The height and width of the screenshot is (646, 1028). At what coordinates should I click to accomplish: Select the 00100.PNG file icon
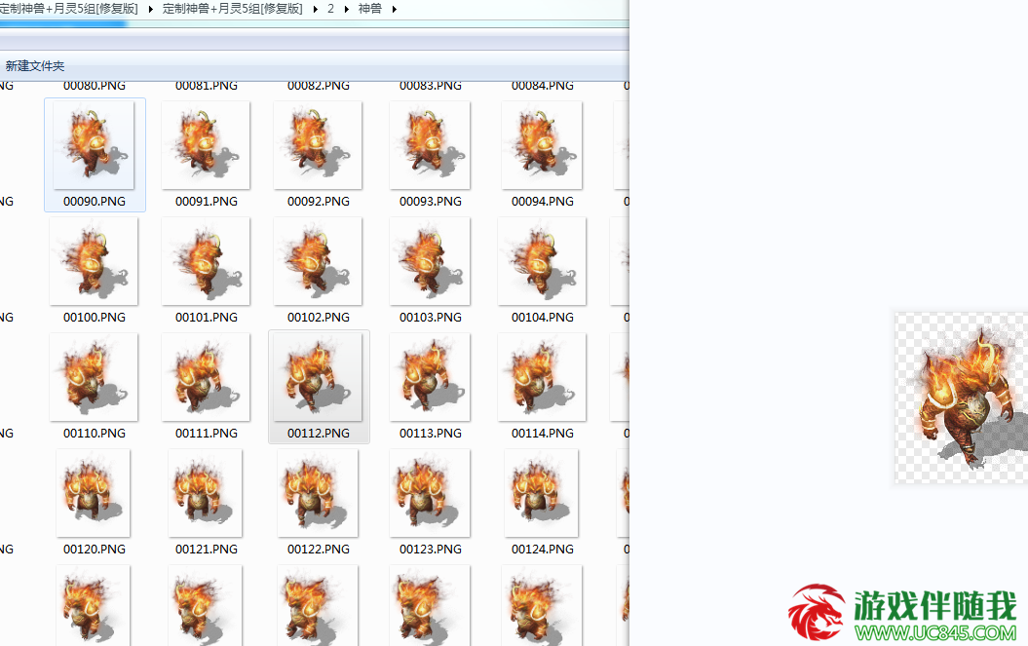pyautogui.click(x=94, y=261)
